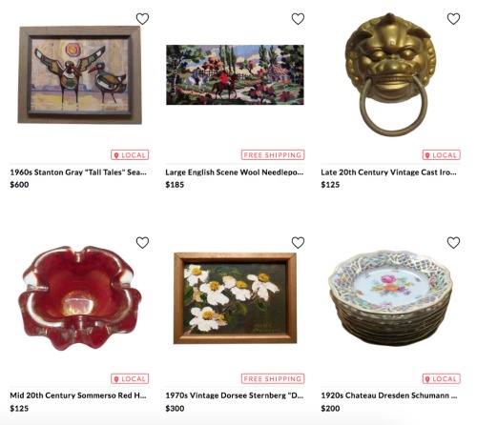The width and height of the screenshot is (477, 425).
Task: Favorite the Stanton Gray seabirds painting
Action: 142,19
